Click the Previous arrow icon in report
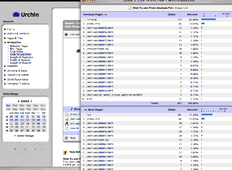 (66, 34)
